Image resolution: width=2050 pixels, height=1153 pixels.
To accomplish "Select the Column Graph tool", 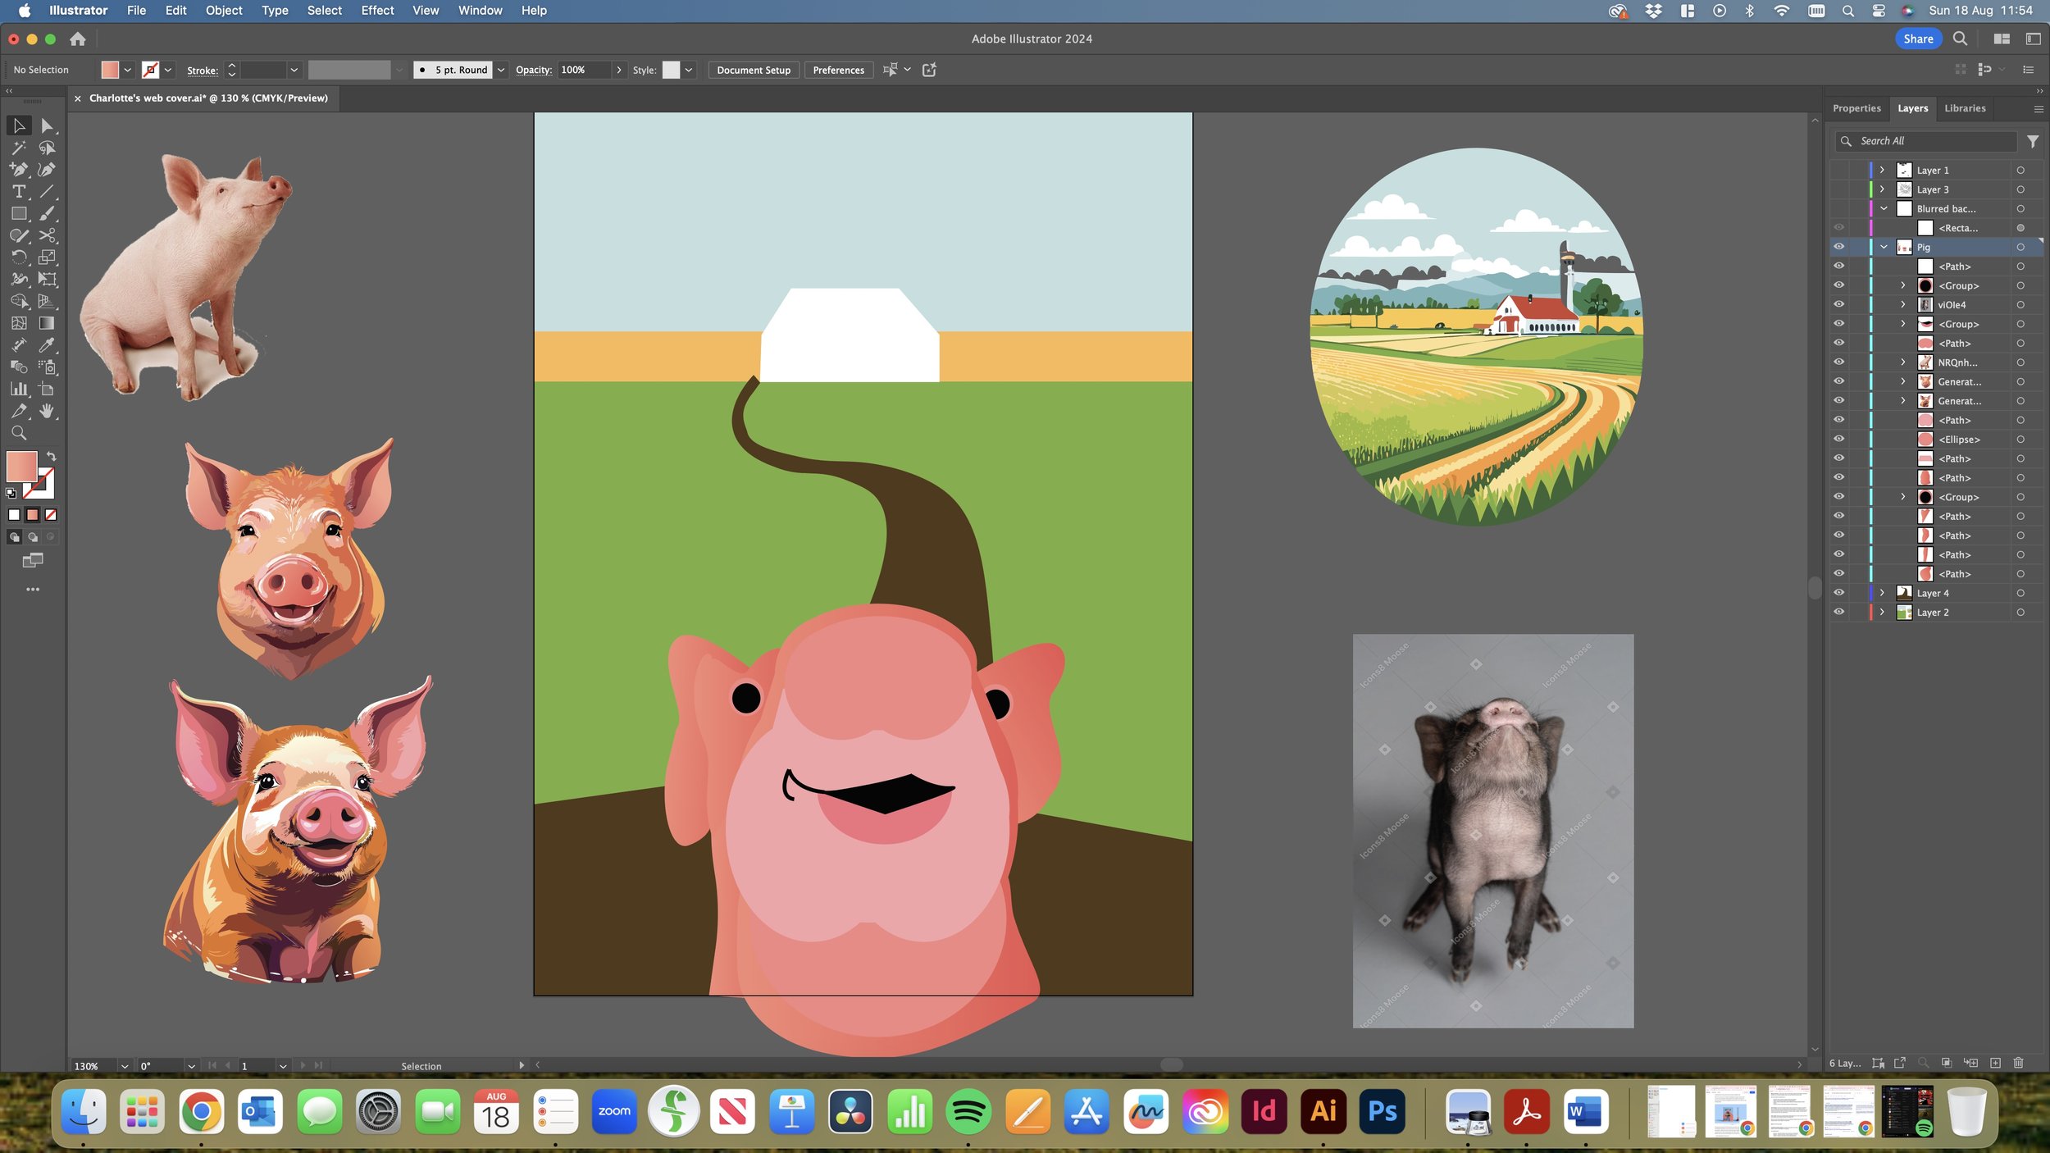I will pyautogui.click(x=19, y=390).
